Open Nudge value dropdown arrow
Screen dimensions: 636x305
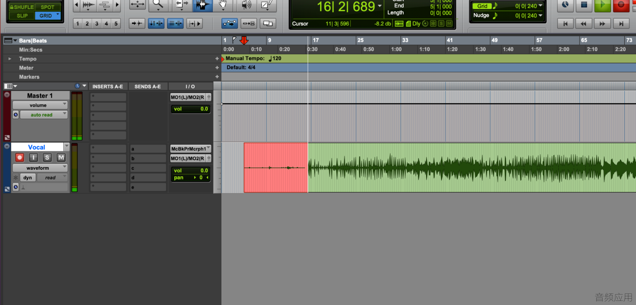pos(541,15)
